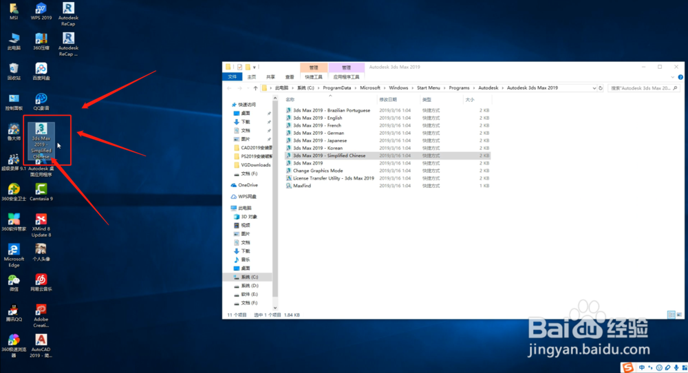Select the 此电脑 desktop icon

[x=14, y=42]
